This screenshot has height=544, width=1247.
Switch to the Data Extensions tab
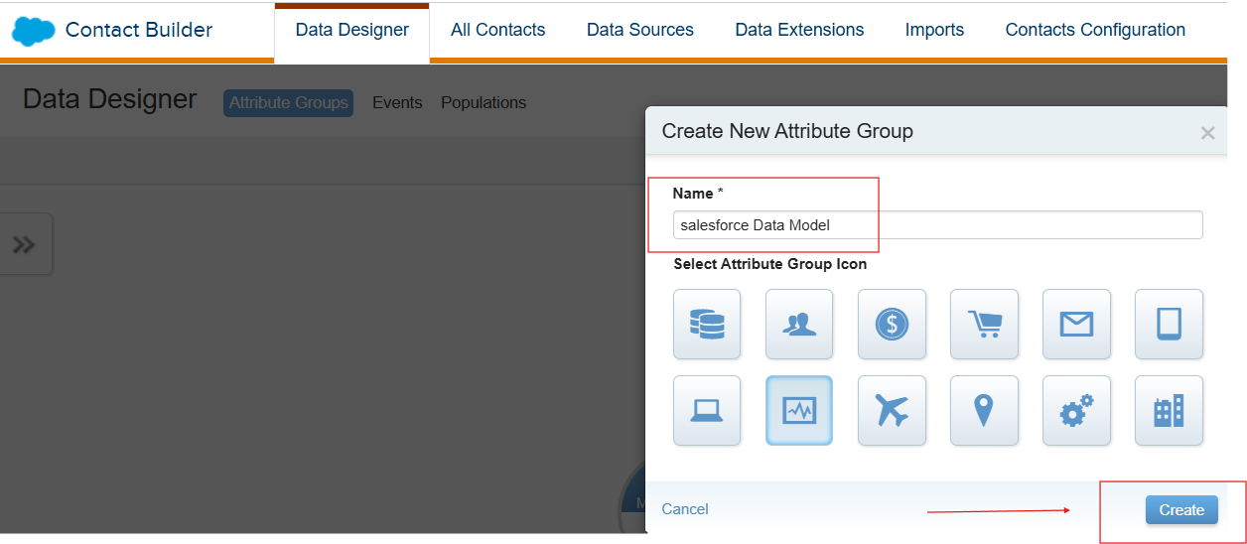(799, 30)
